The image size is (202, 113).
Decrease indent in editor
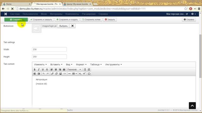tap(35, 74)
